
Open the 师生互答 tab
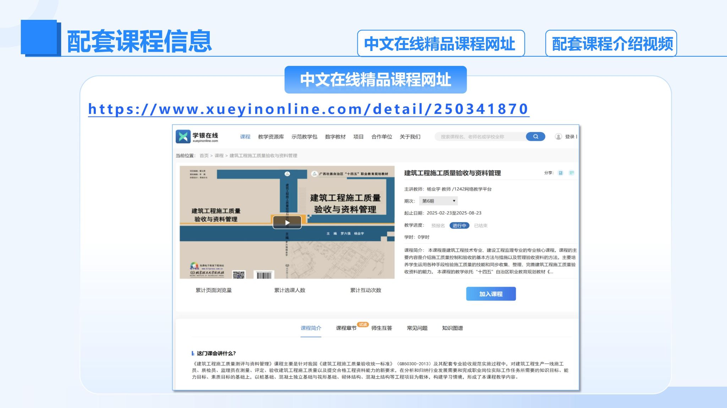coord(382,328)
